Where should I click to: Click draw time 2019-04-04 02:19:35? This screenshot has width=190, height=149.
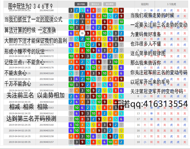coord(20,131)
